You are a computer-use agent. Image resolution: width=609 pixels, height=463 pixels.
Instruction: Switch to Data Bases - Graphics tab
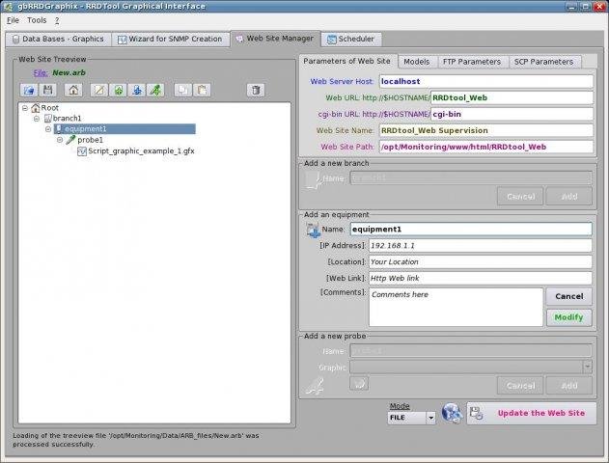[58, 40]
